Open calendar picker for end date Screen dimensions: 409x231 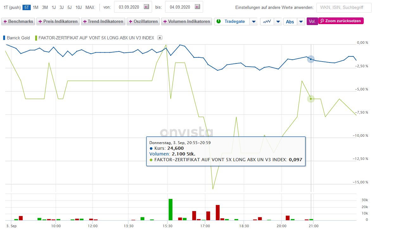197,7
